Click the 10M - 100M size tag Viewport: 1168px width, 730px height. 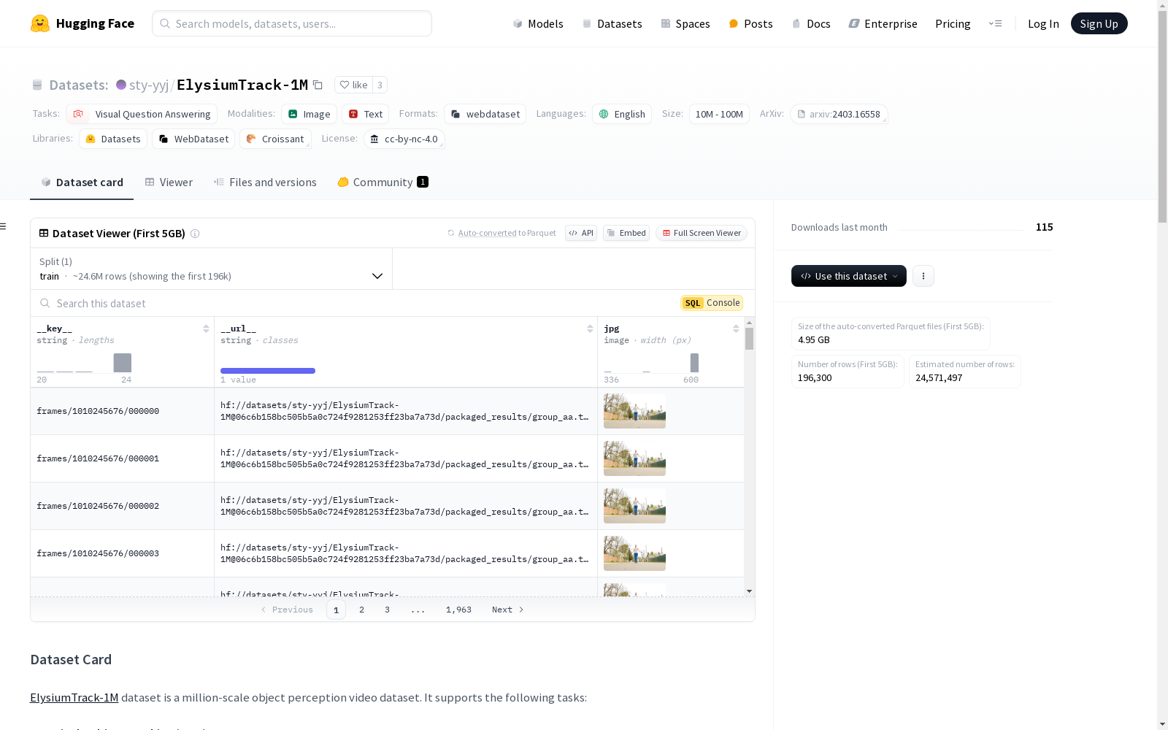(x=719, y=114)
